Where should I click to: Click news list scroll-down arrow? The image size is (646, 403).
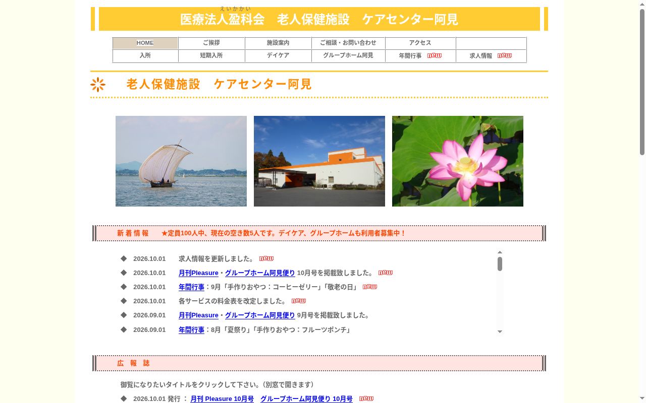(x=500, y=331)
